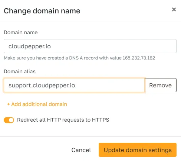Click Redirect all HTTP requests label text
The width and height of the screenshot is (181, 161).
(x=63, y=120)
